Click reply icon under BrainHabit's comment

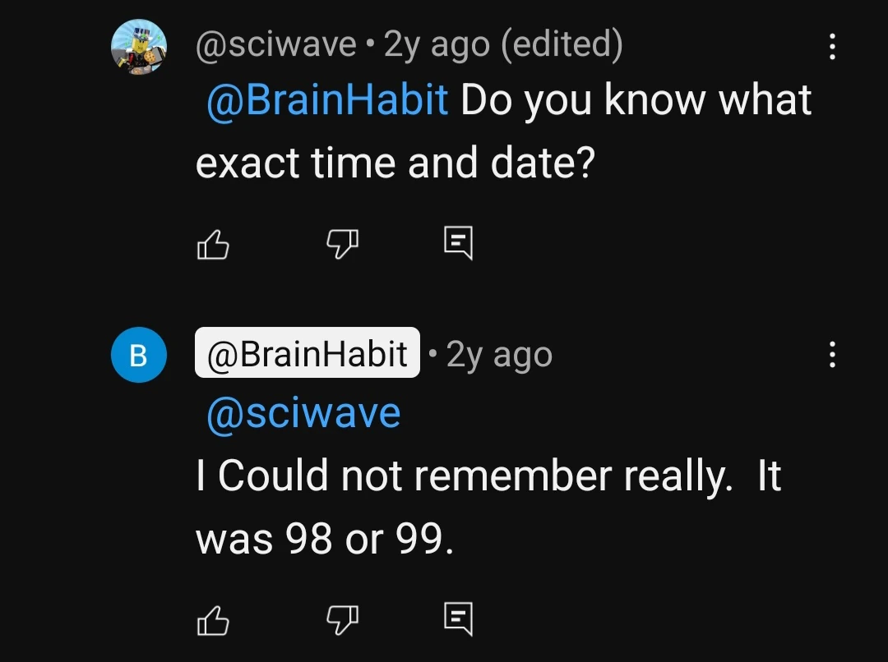(x=458, y=619)
